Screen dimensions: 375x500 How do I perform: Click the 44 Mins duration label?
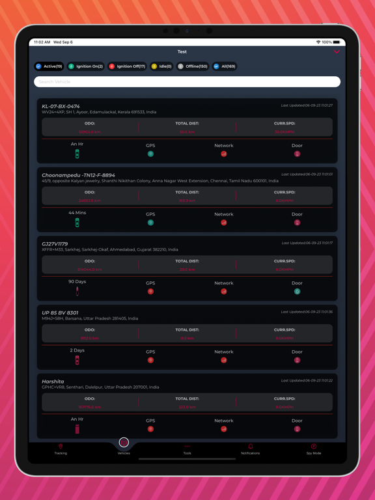click(x=77, y=213)
